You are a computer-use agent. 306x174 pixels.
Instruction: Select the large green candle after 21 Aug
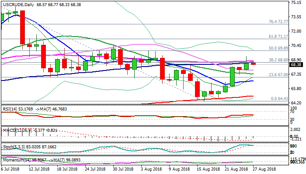pos(233,75)
